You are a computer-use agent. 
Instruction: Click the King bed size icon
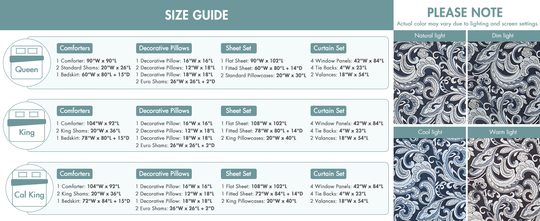pos(27,126)
